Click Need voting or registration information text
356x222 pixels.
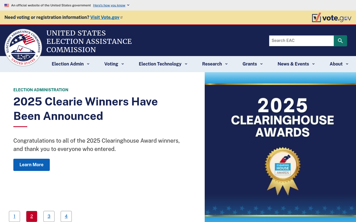[x=47, y=17]
